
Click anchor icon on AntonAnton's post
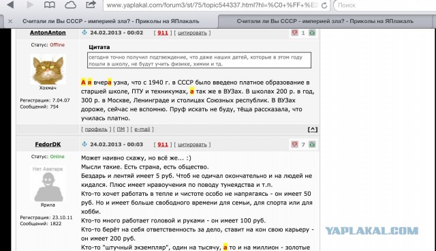tap(84, 33)
